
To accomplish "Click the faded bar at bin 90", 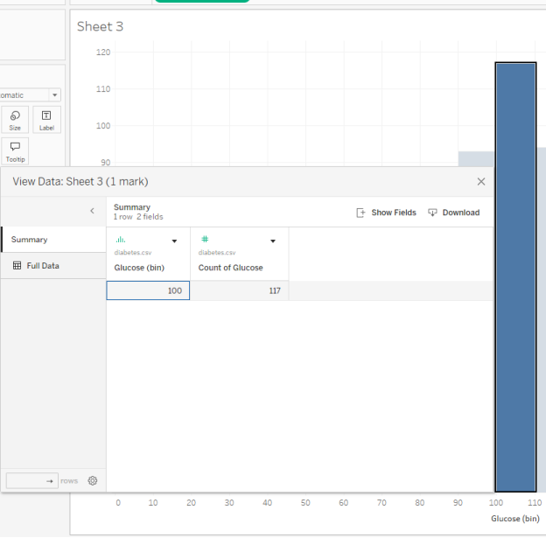I will coord(476,159).
